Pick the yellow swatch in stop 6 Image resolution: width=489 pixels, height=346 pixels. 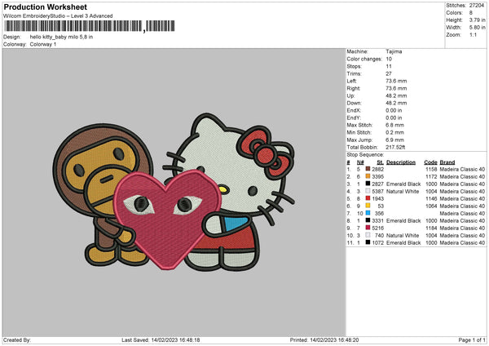point(368,206)
